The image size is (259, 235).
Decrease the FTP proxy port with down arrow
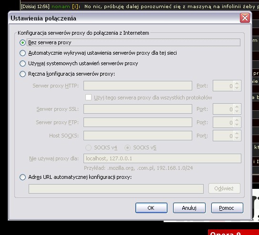tap(237, 125)
